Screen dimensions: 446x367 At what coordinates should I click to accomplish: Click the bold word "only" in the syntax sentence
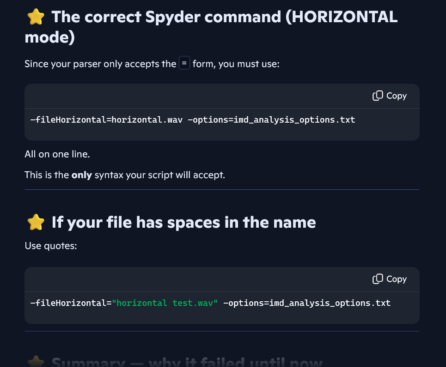pos(81,175)
